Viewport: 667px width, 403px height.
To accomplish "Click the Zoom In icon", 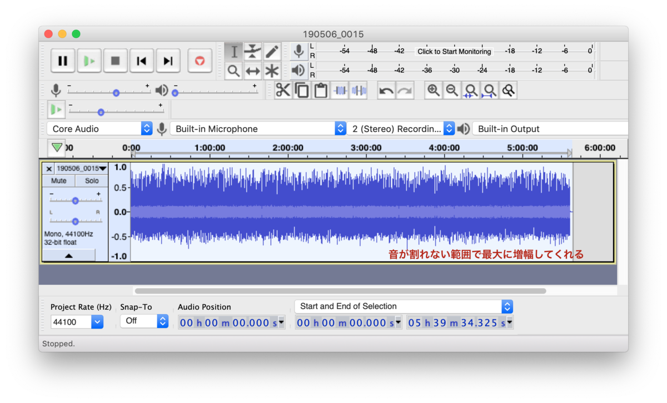I will click(x=434, y=90).
